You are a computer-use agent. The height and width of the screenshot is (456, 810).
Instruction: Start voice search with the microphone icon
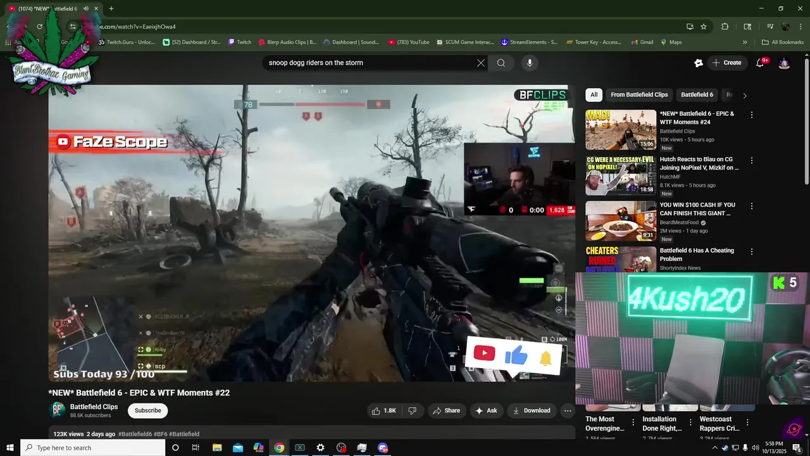click(530, 63)
